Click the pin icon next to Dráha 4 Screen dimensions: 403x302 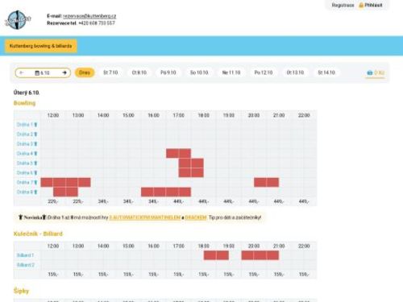pyautogui.click(x=35, y=154)
